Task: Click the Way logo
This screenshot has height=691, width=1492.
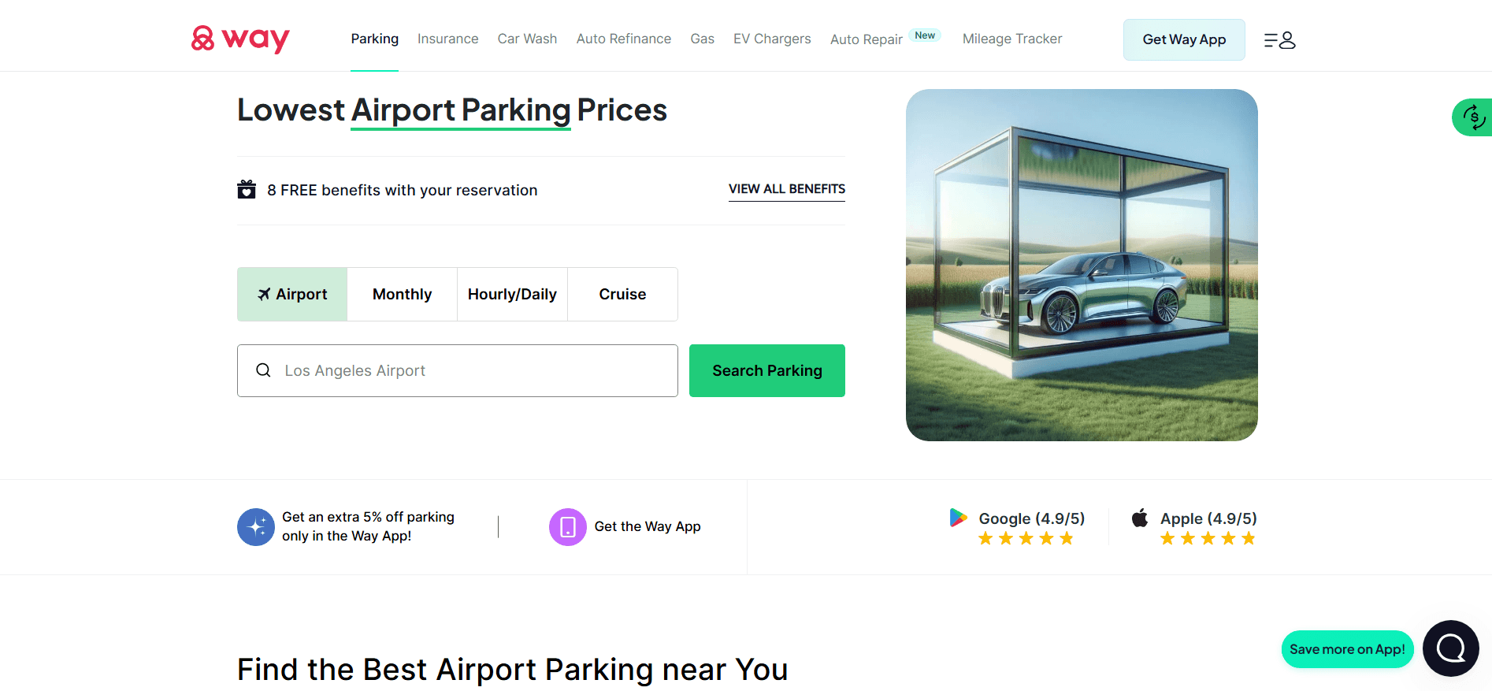Action: (x=239, y=39)
